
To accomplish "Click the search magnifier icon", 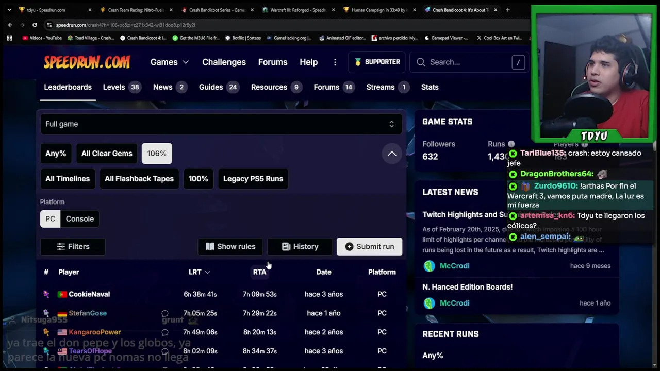I will [421, 62].
